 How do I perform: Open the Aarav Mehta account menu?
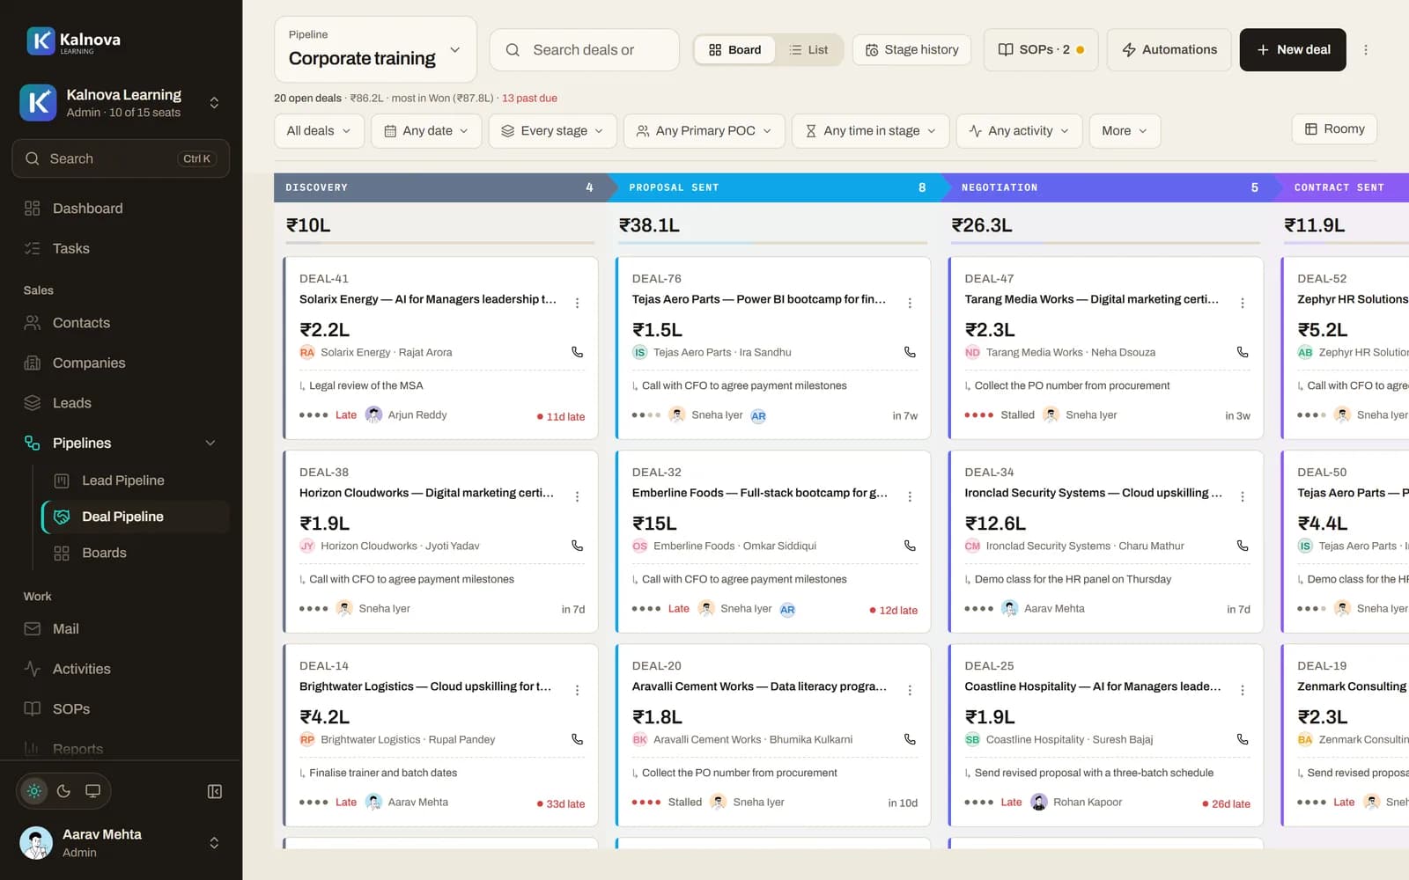[121, 843]
